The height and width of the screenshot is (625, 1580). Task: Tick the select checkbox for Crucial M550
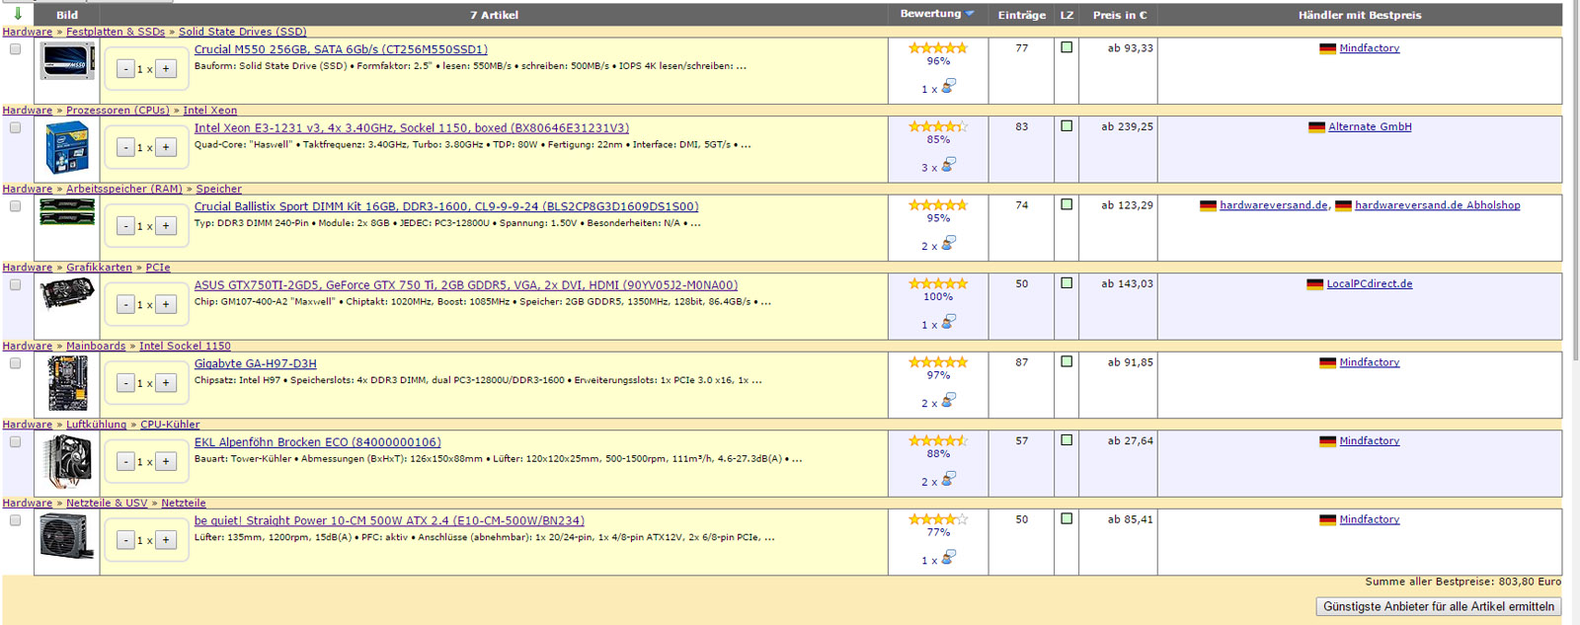point(15,49)
